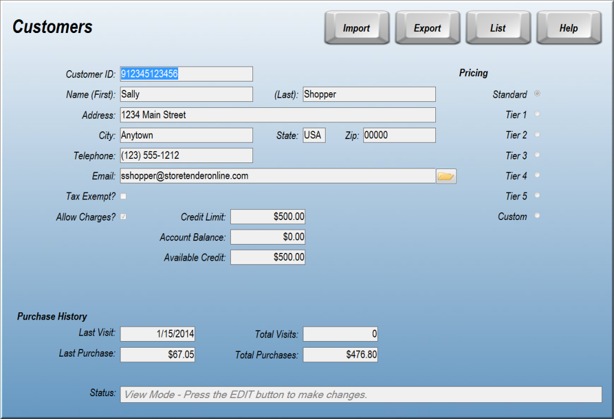Select the Tier 3 pricing option
Image resolution: width=614 pixels, height=419 pixels.
(537, 155)
